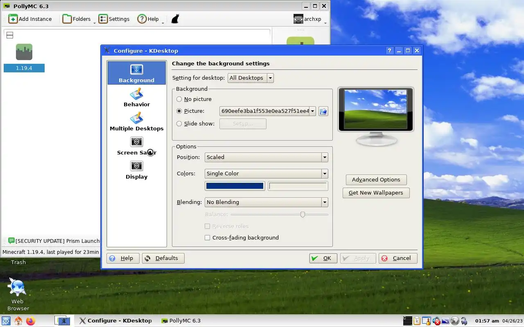Screen dimensions: 524x327
Task: Click the KDE menu button on taskbar
Action: pos(6,321)
